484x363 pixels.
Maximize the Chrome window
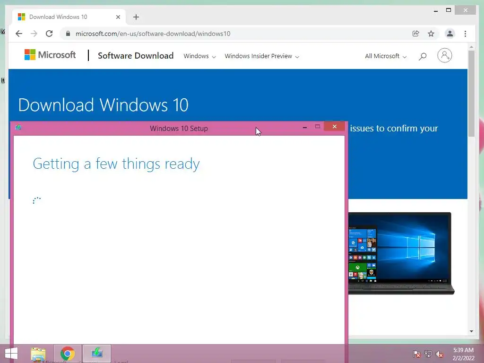tap(449, 10)
